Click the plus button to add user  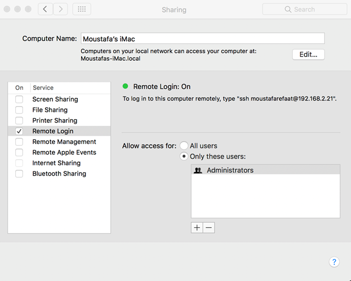[197, 227]
